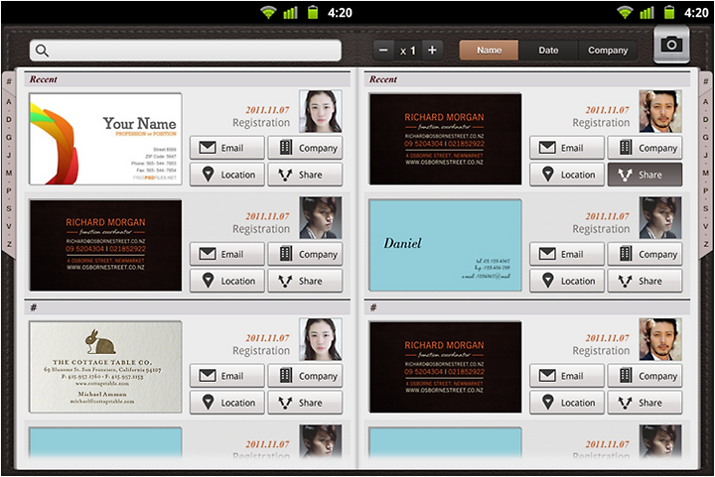715x477 pixels.
Task: Email Richard Morgan under right page Recent
Action: click(x=567, y=148)
